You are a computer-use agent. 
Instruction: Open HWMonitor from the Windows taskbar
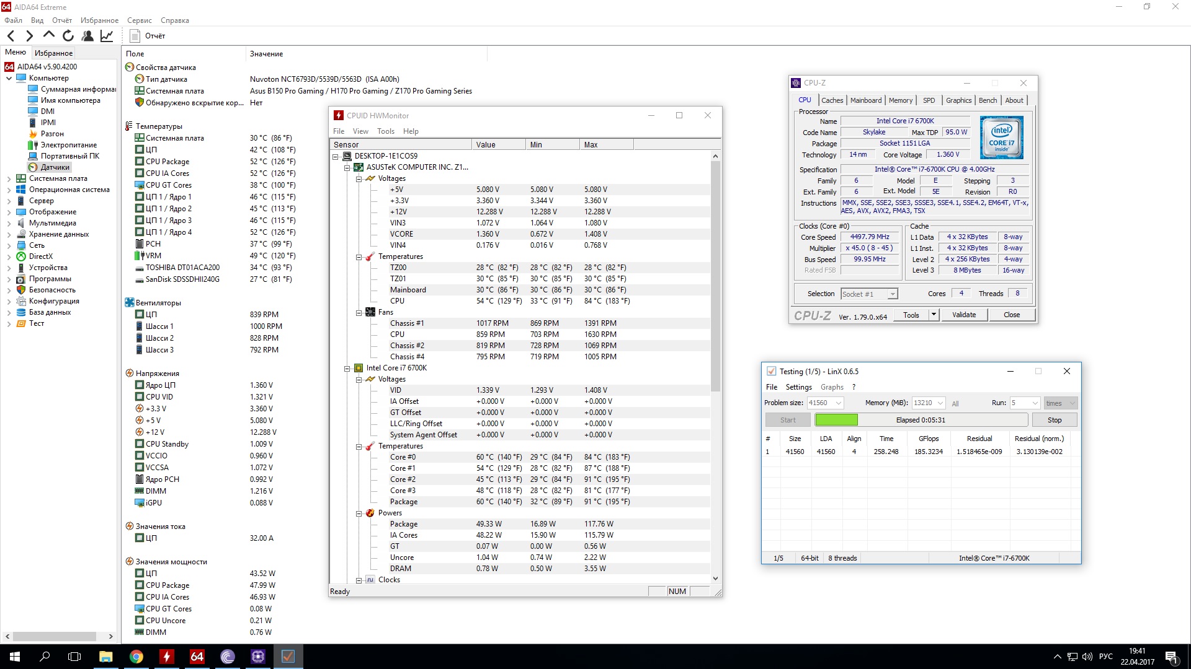point(166,657)
